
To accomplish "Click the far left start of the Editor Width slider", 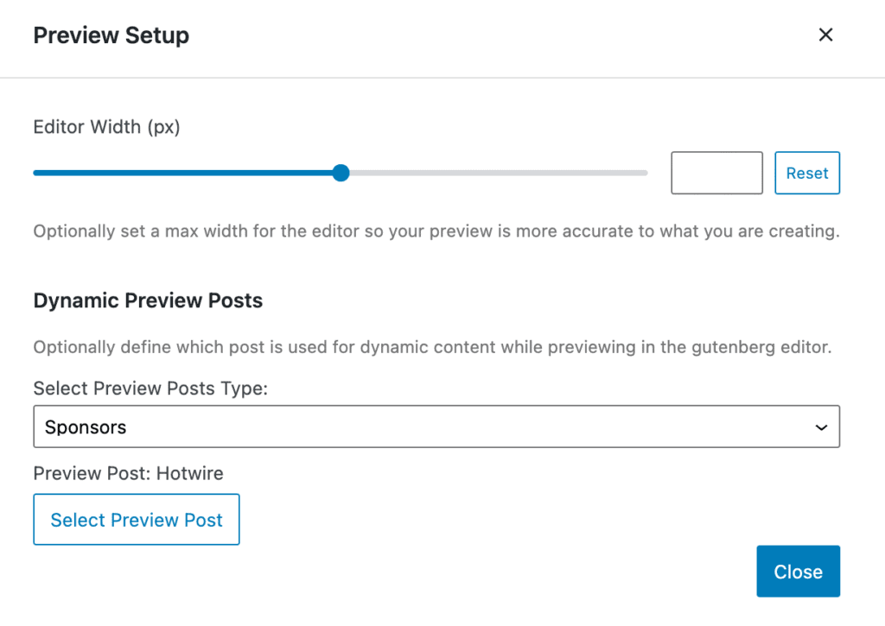I will [35, 173].
